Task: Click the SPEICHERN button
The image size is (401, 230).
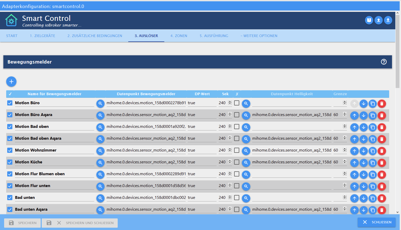Action: (23, 223)
